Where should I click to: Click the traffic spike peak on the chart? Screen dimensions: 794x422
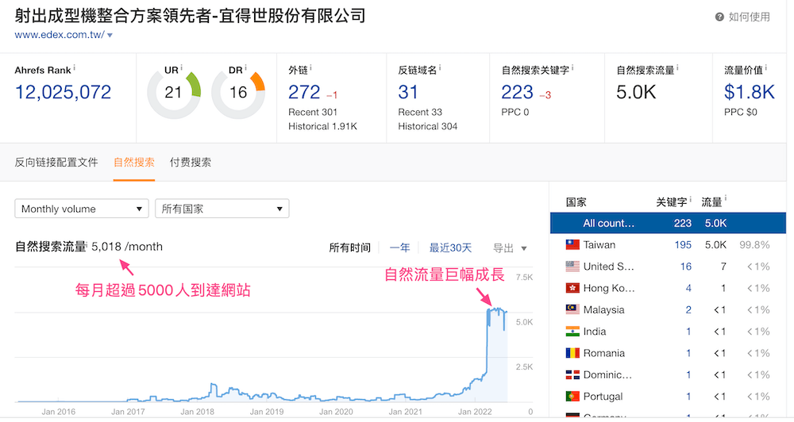point(496,309)
